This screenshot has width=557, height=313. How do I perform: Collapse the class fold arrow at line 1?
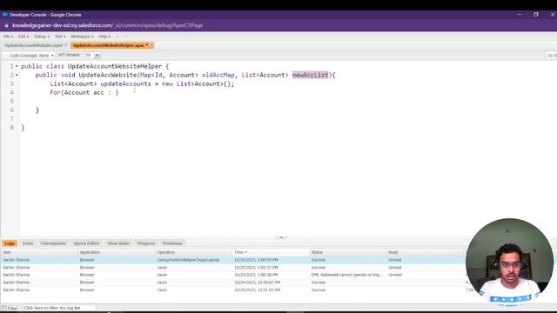(17, 66)
